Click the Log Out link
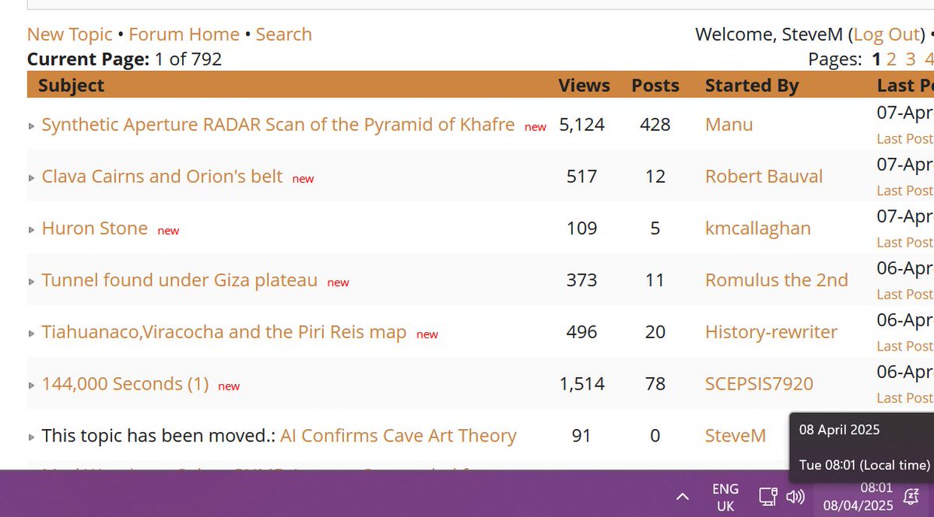 tap(887, 34)
